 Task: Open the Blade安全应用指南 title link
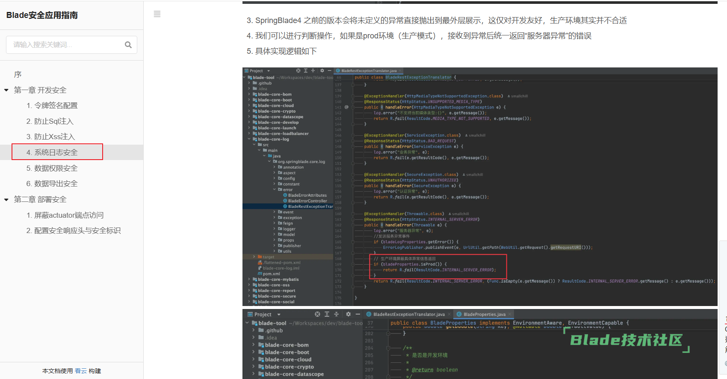click(42, 15)
